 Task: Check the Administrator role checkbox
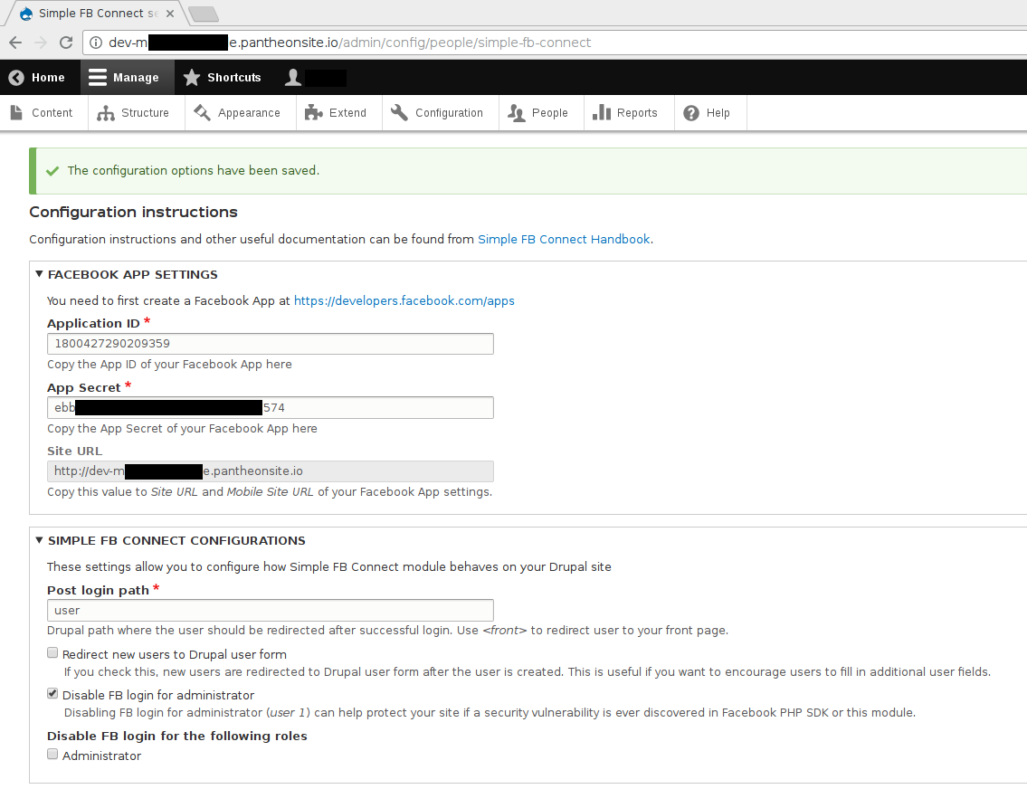[52, 754]
